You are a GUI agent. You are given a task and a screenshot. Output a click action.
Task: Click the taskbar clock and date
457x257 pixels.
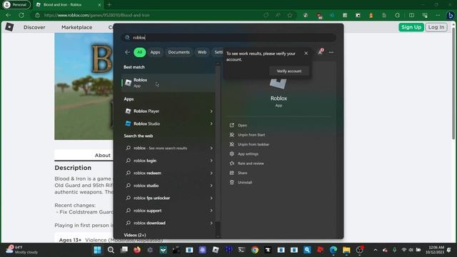click(435, 250)
